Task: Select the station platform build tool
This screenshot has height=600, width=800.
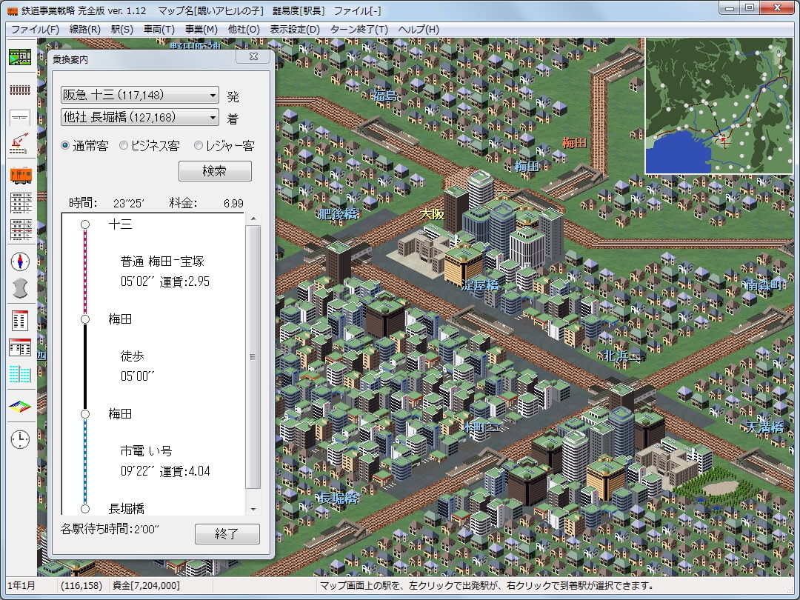Action: (x=20, y=118)
